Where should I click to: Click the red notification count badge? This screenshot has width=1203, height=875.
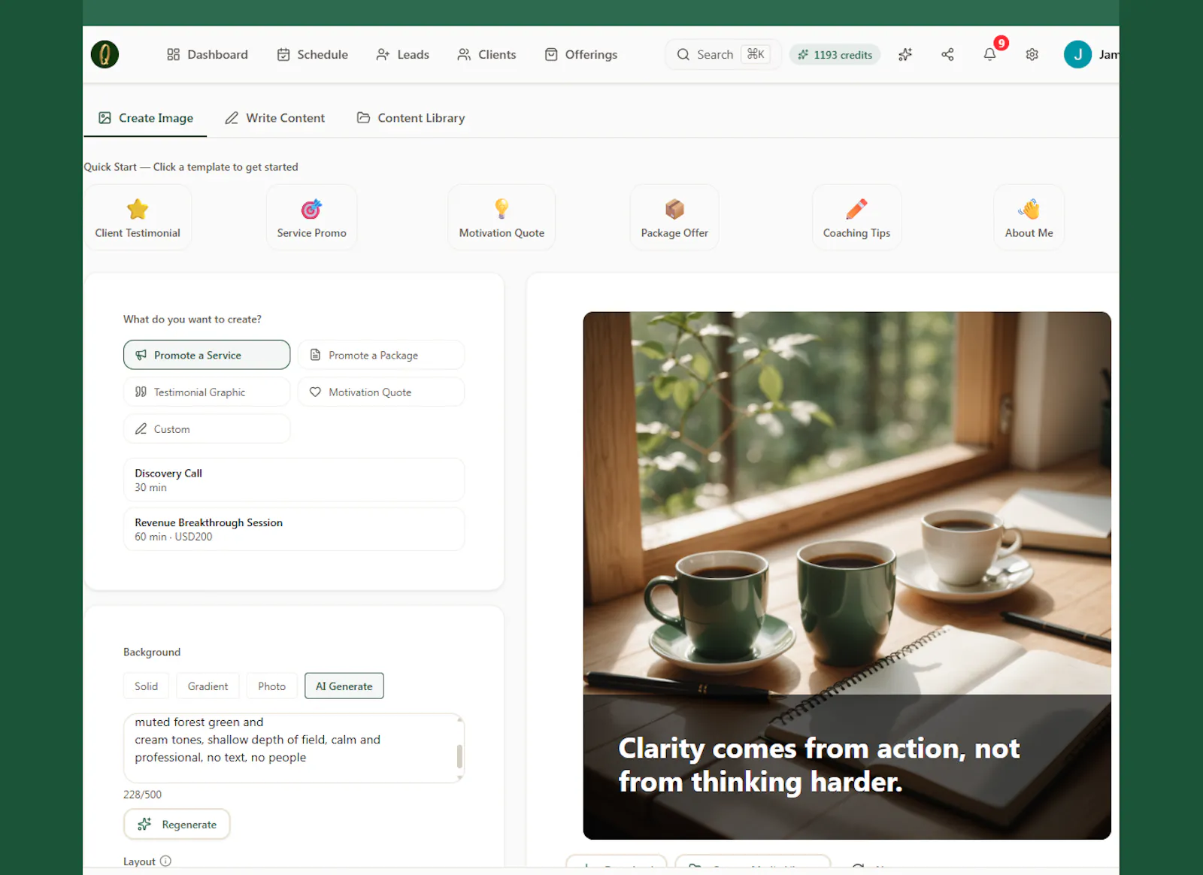tap(1001, 43)
